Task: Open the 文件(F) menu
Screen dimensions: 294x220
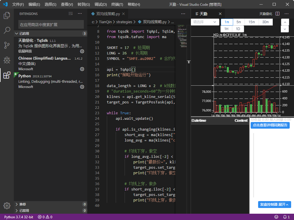Action: pyautogui.click(x=18, y=4)
